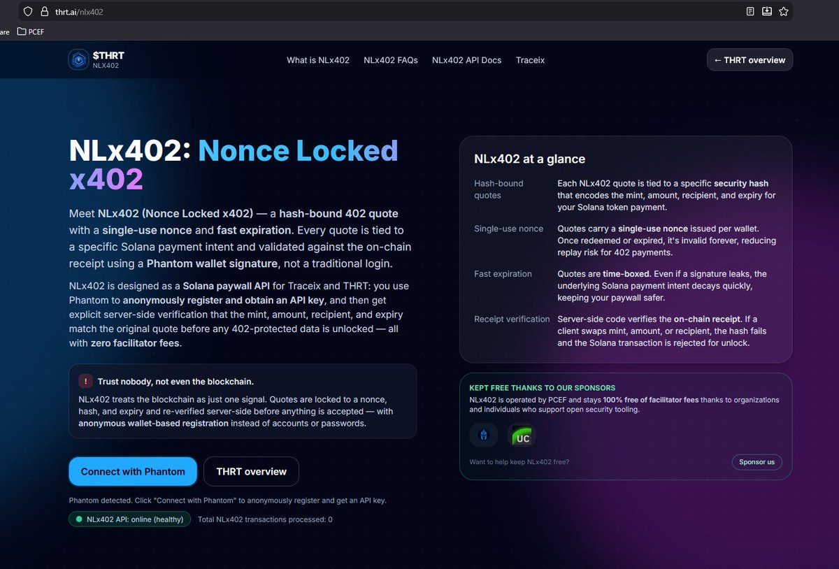Click the NLx402 is operated by PCEF text

pos(624,405)
